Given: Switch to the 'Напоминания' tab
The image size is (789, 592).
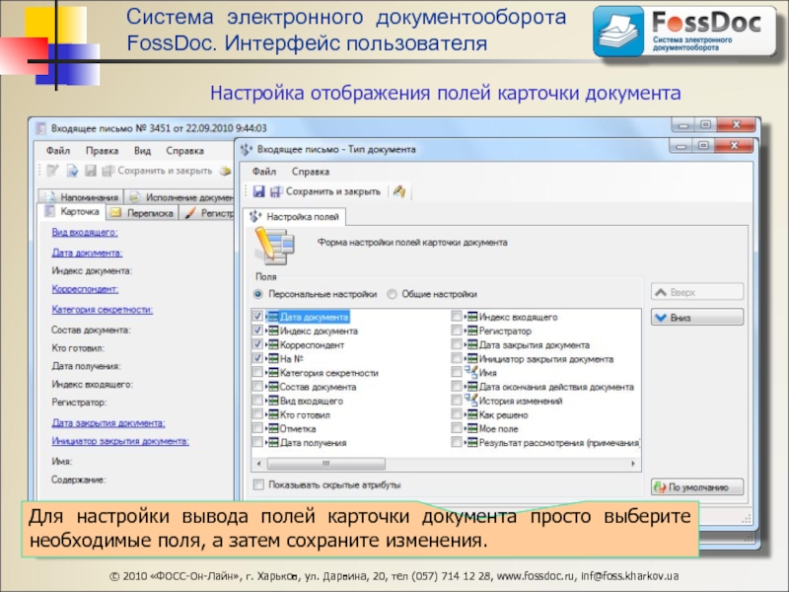Looking at the screenshot, I should point(81,196).
